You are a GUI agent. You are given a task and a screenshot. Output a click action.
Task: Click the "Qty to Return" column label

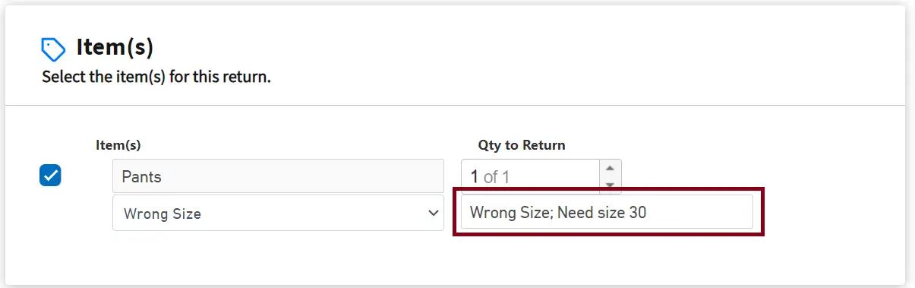pos(522,145)
